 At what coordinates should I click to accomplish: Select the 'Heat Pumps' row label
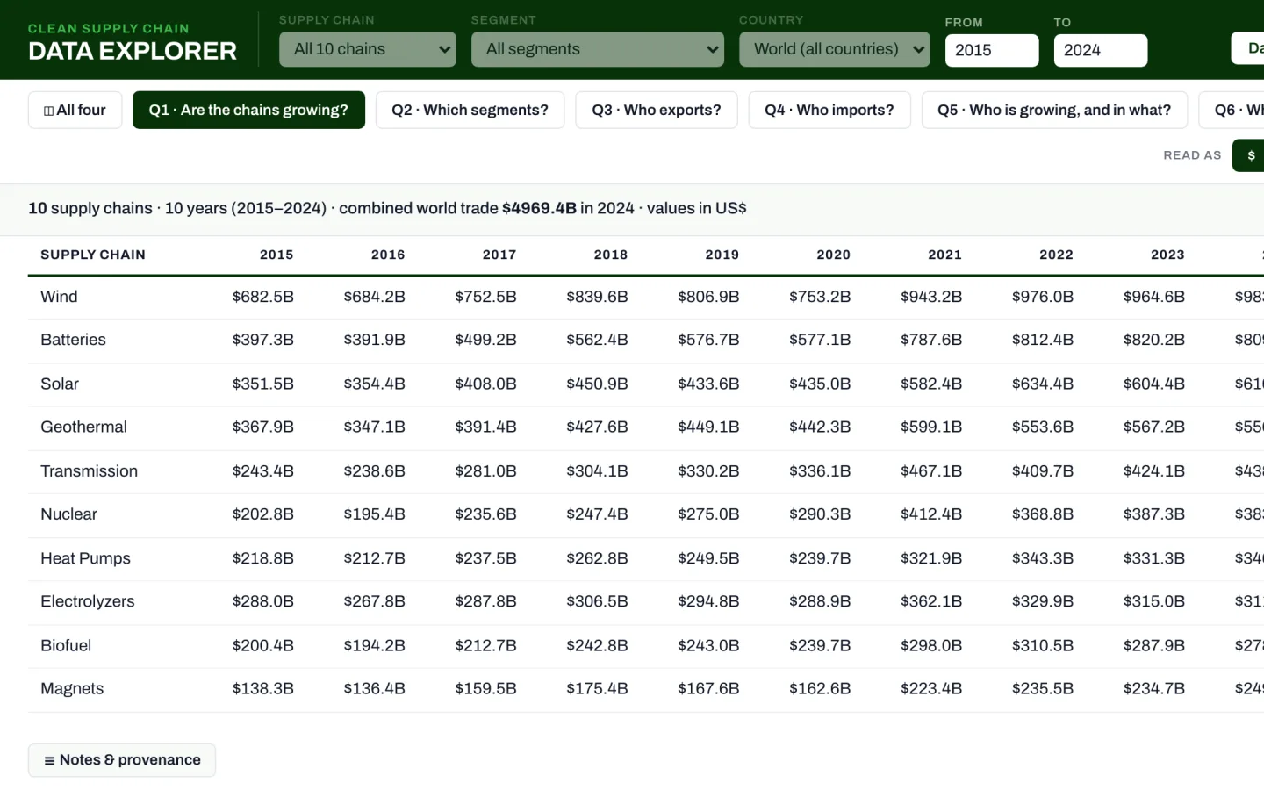[85, 558]
